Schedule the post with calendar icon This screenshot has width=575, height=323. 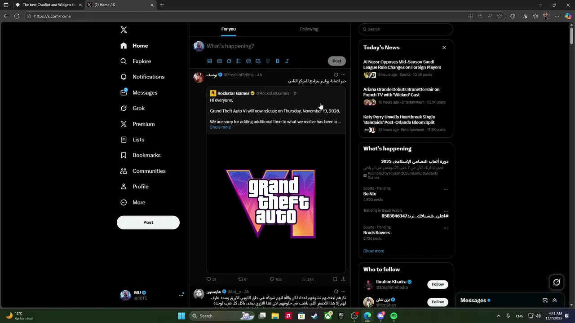pyautogui.click(x=258, y=61)
